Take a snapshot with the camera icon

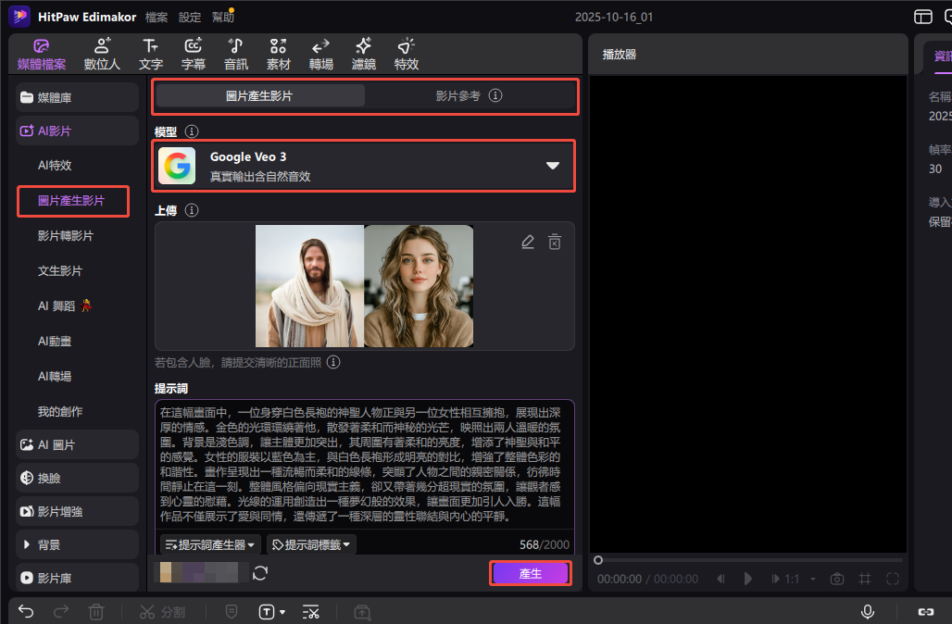837,579
